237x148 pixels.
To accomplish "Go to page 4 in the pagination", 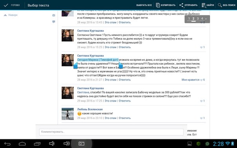I will click(202, 18).
